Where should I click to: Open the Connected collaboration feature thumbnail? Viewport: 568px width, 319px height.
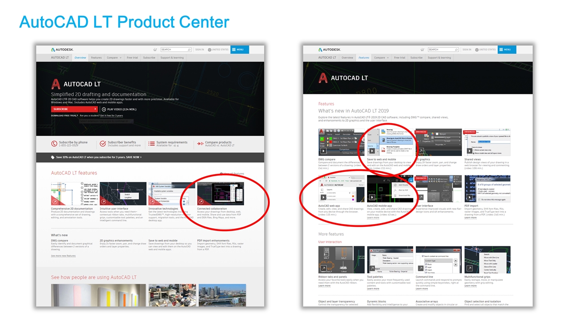pos(221,194)
